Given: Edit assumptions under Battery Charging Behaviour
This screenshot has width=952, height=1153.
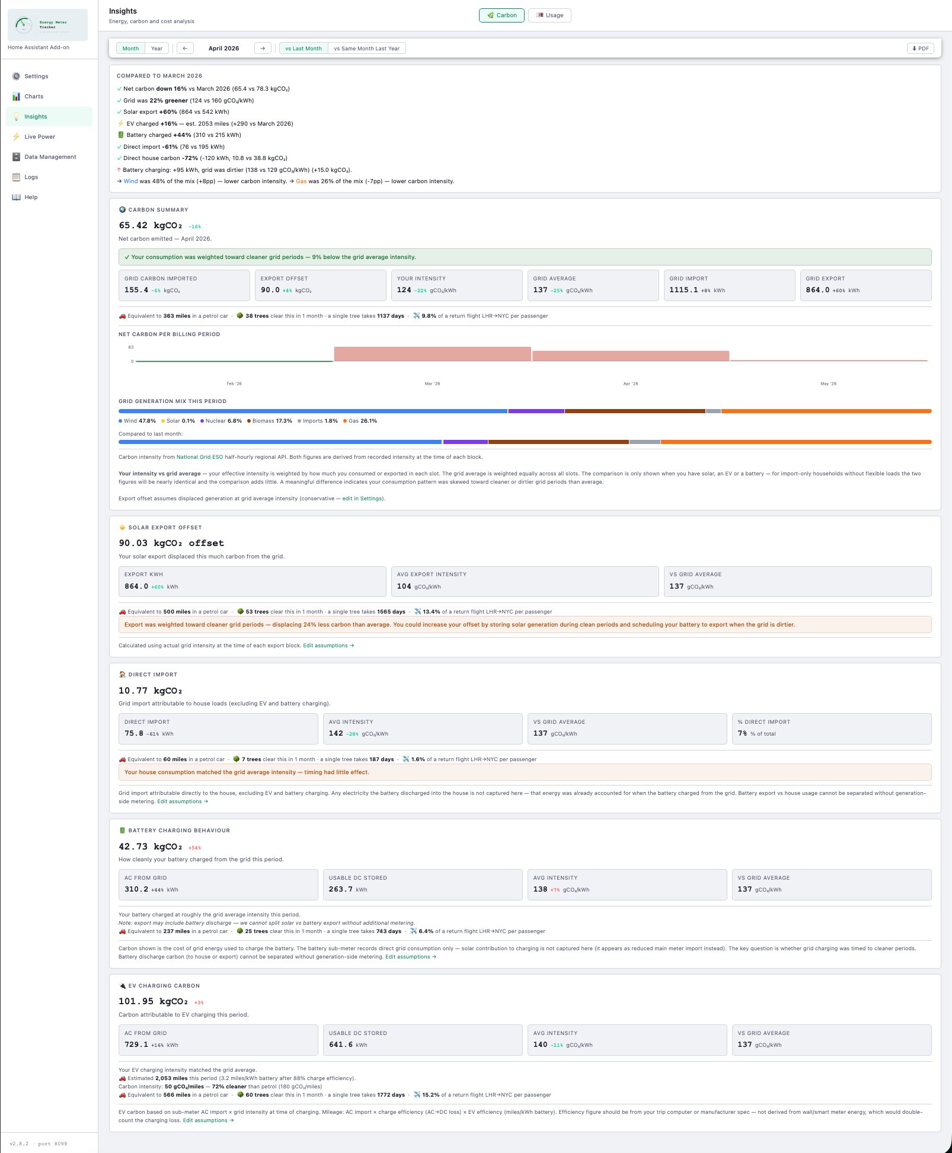Looking at the screenshot, I should (x=411, y=957).
